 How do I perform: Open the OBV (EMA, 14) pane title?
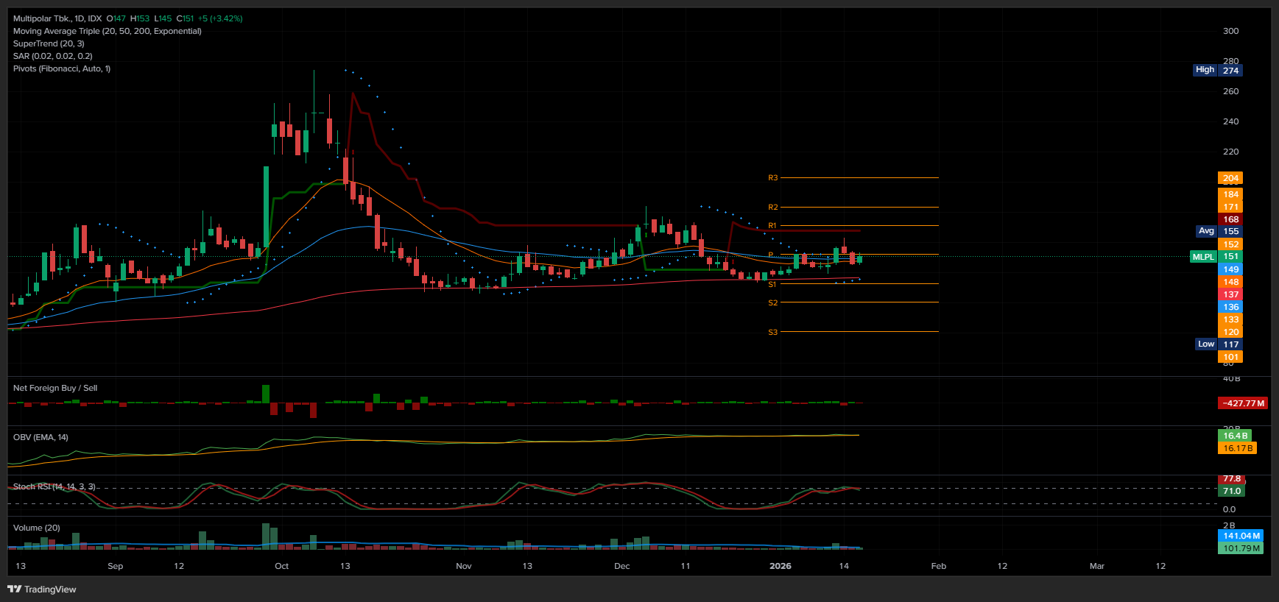pos(40,437)
